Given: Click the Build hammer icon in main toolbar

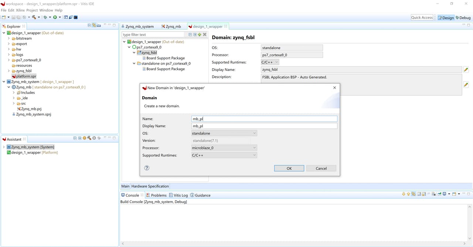Looking at the screenshot, I should click(x=34, y=17).
